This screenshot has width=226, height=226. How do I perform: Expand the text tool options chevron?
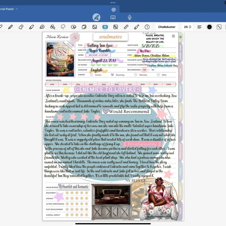[105, 30]
